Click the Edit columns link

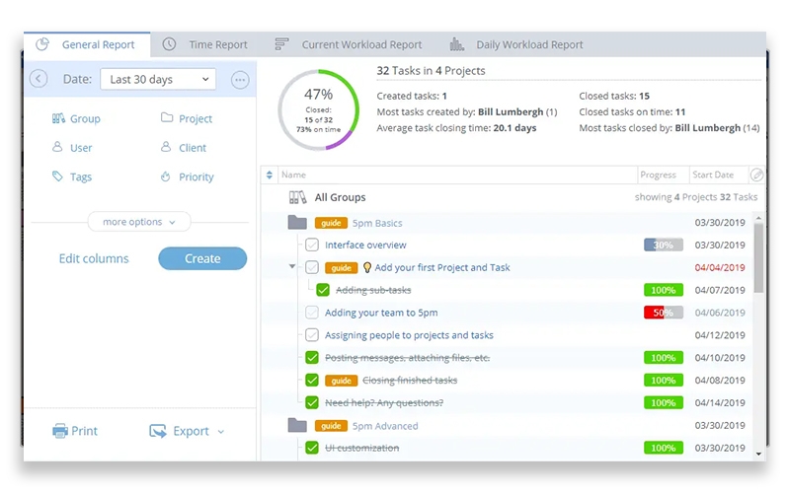coord(94,258)
